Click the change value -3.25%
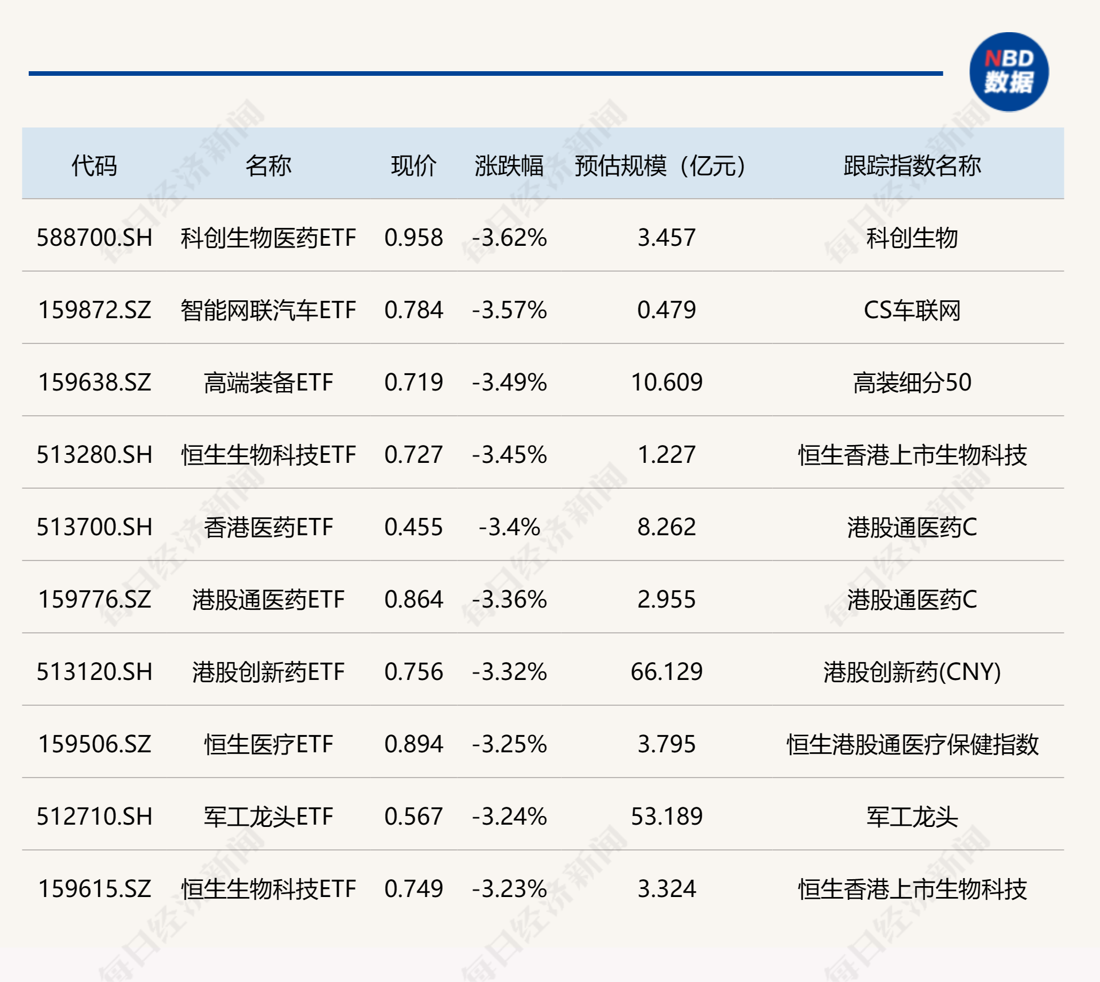This screenshot has height=982, width=1100. pos(509,744)
